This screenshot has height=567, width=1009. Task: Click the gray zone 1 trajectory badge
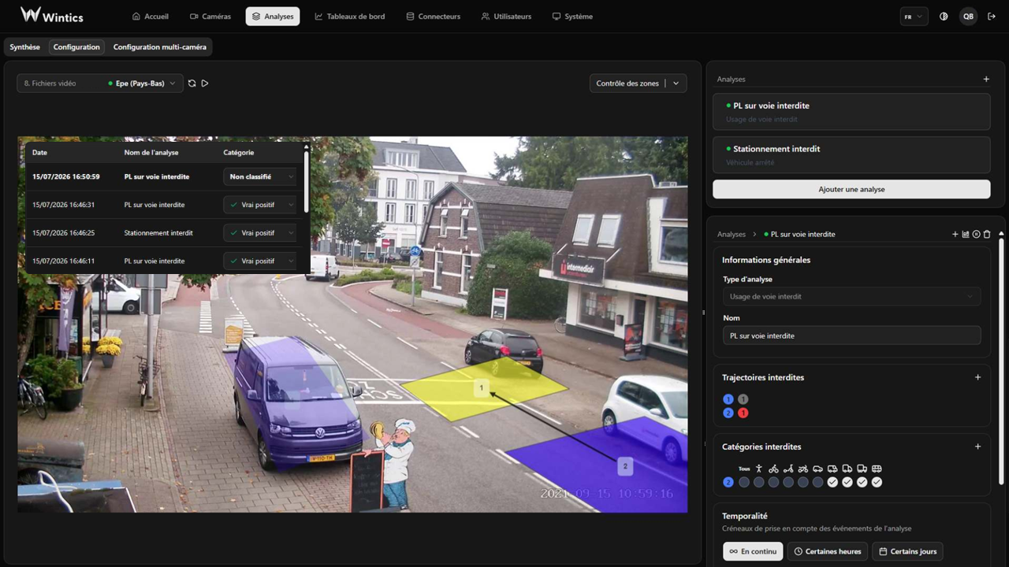pyautogui.click(x=743, y=399)
